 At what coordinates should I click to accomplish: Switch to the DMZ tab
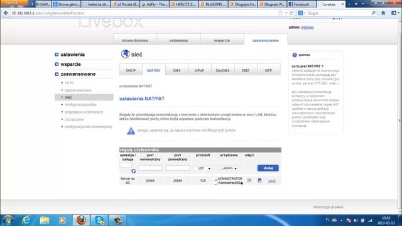[x=246, y=70]
